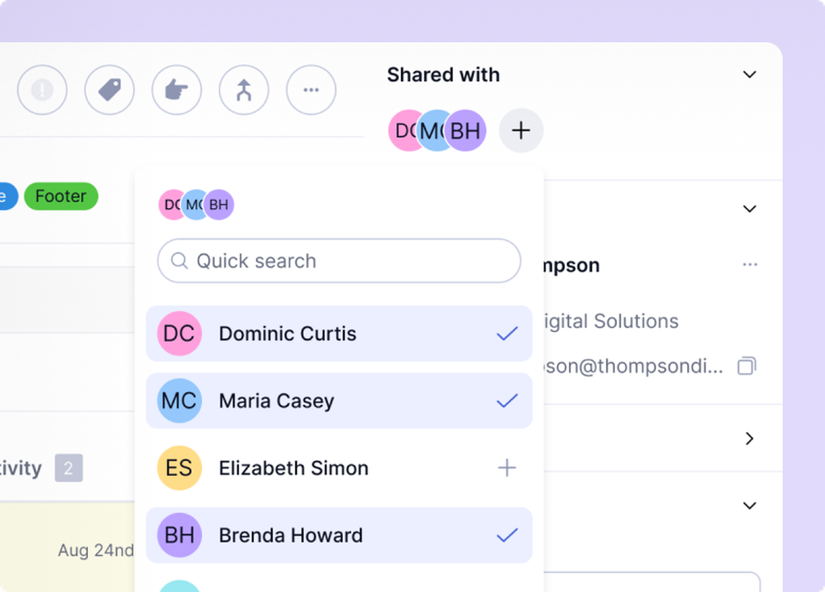Collapse the contact details section chevron
This screenshot has height=592, width=825.
coord(749,209)
